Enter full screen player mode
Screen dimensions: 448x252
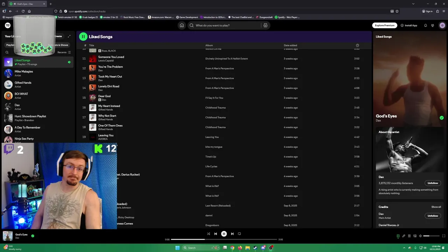pyautogui.click(x=444, y=236)
